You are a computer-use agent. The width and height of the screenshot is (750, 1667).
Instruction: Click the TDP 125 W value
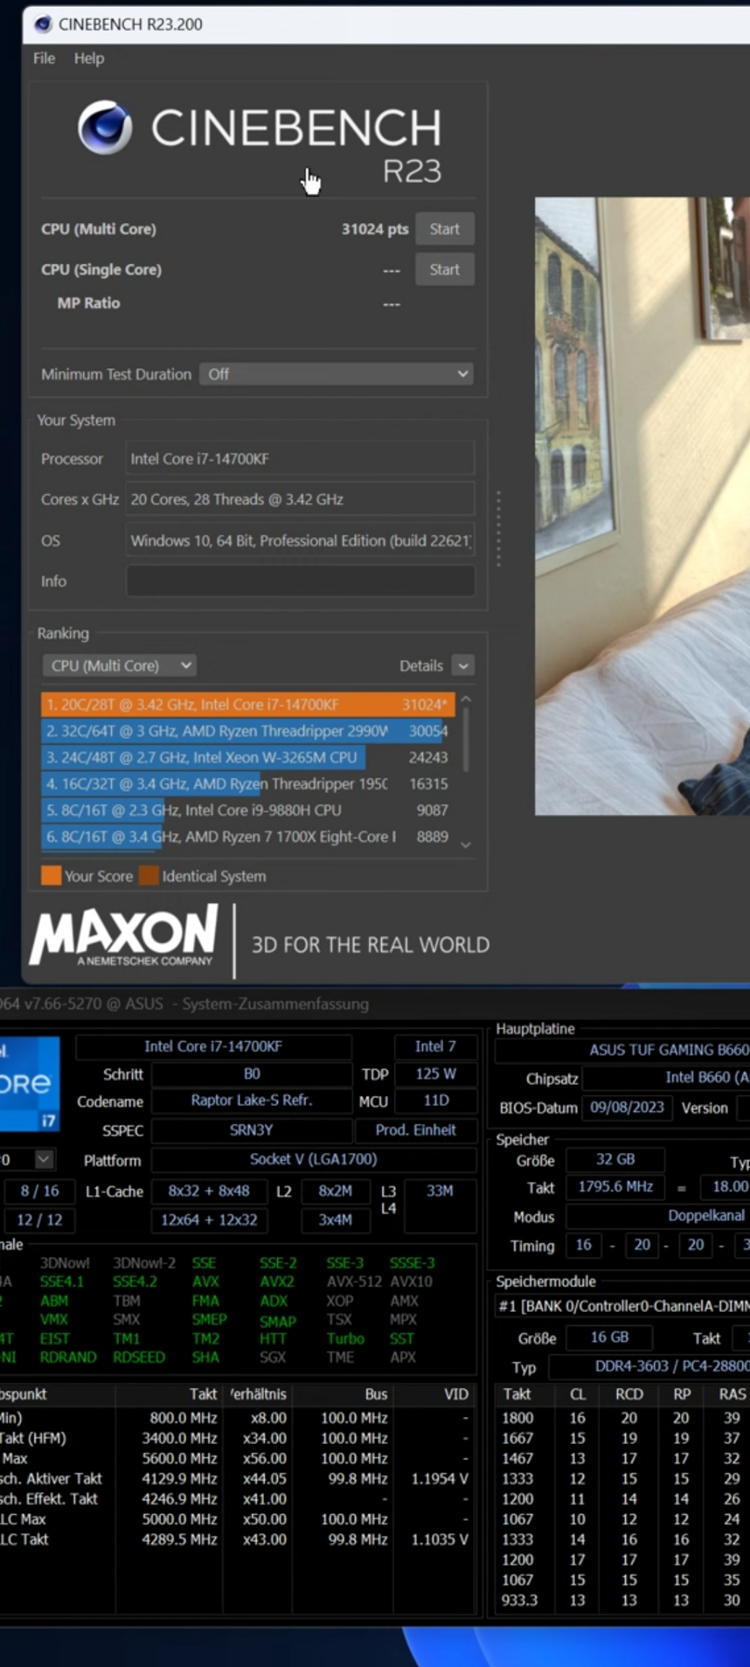pos(435,1074)
